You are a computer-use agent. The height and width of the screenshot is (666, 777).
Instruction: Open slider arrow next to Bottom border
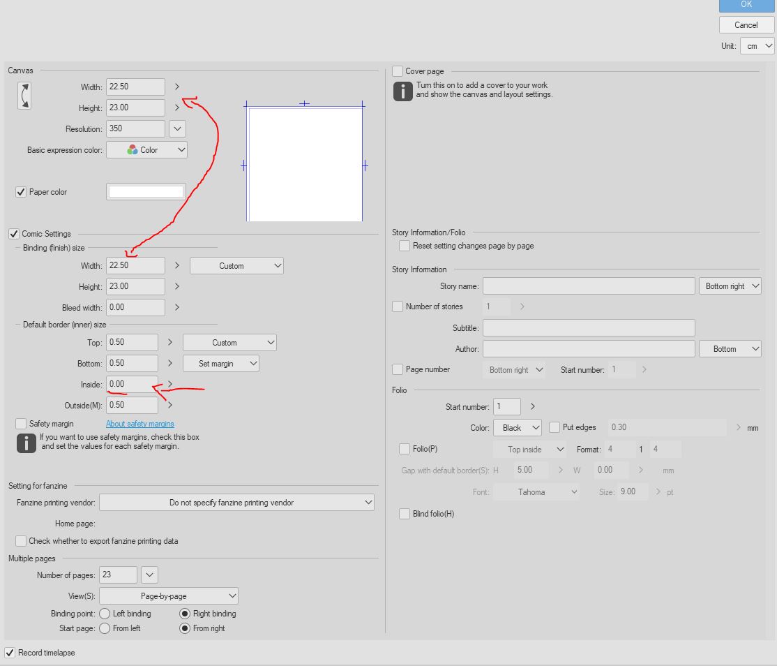point(170,363)
